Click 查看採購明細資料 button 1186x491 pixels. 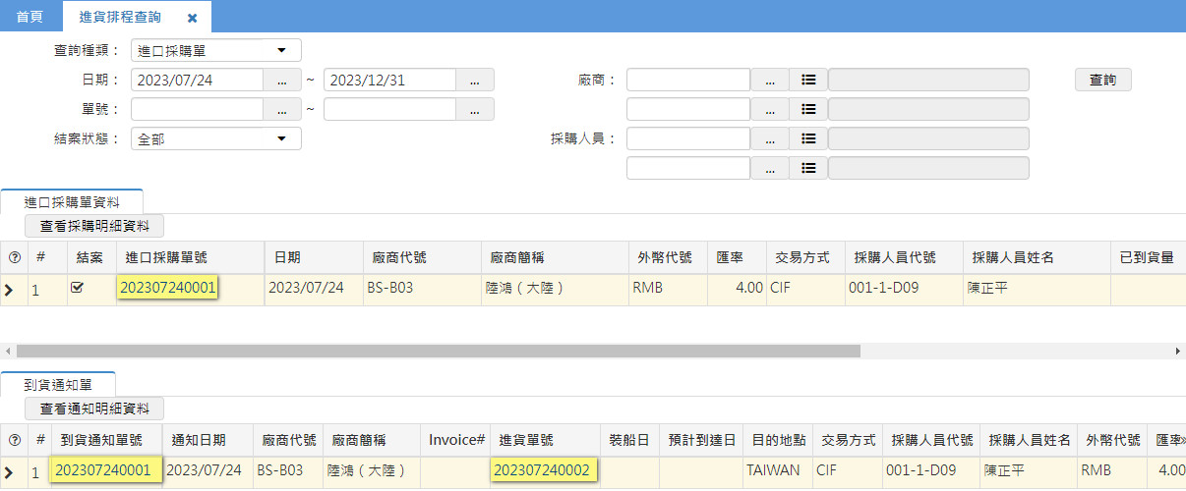(x=94, y=227)
